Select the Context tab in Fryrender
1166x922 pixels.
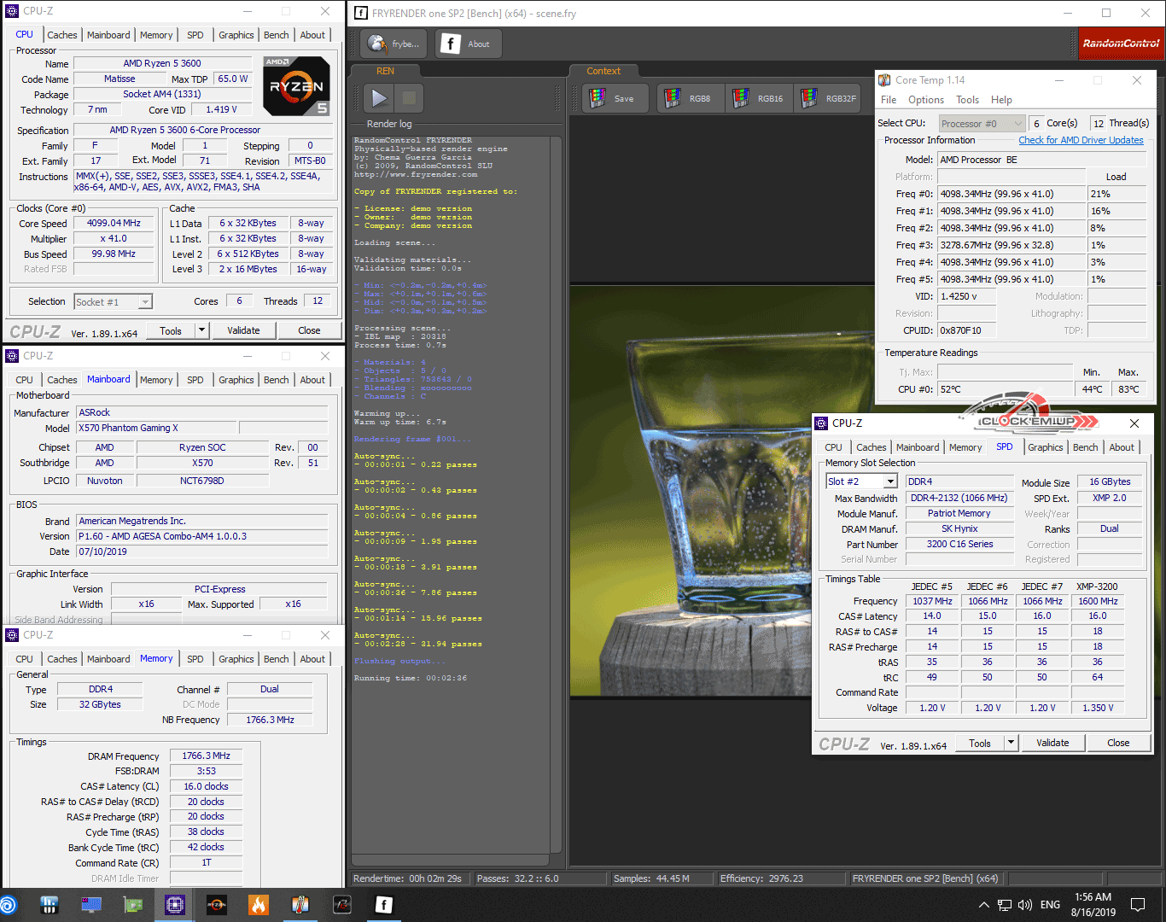pyautogui.click(x=603, y=71)
